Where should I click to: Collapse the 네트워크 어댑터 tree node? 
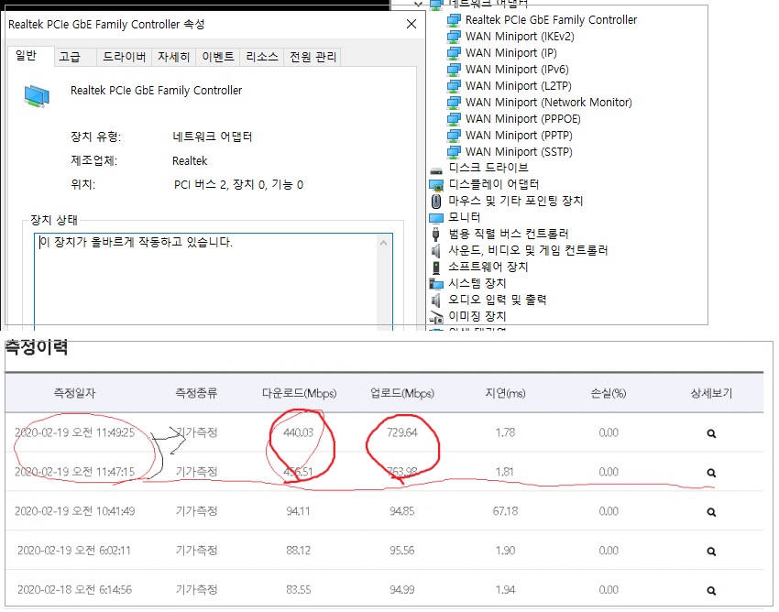point(419,4)
